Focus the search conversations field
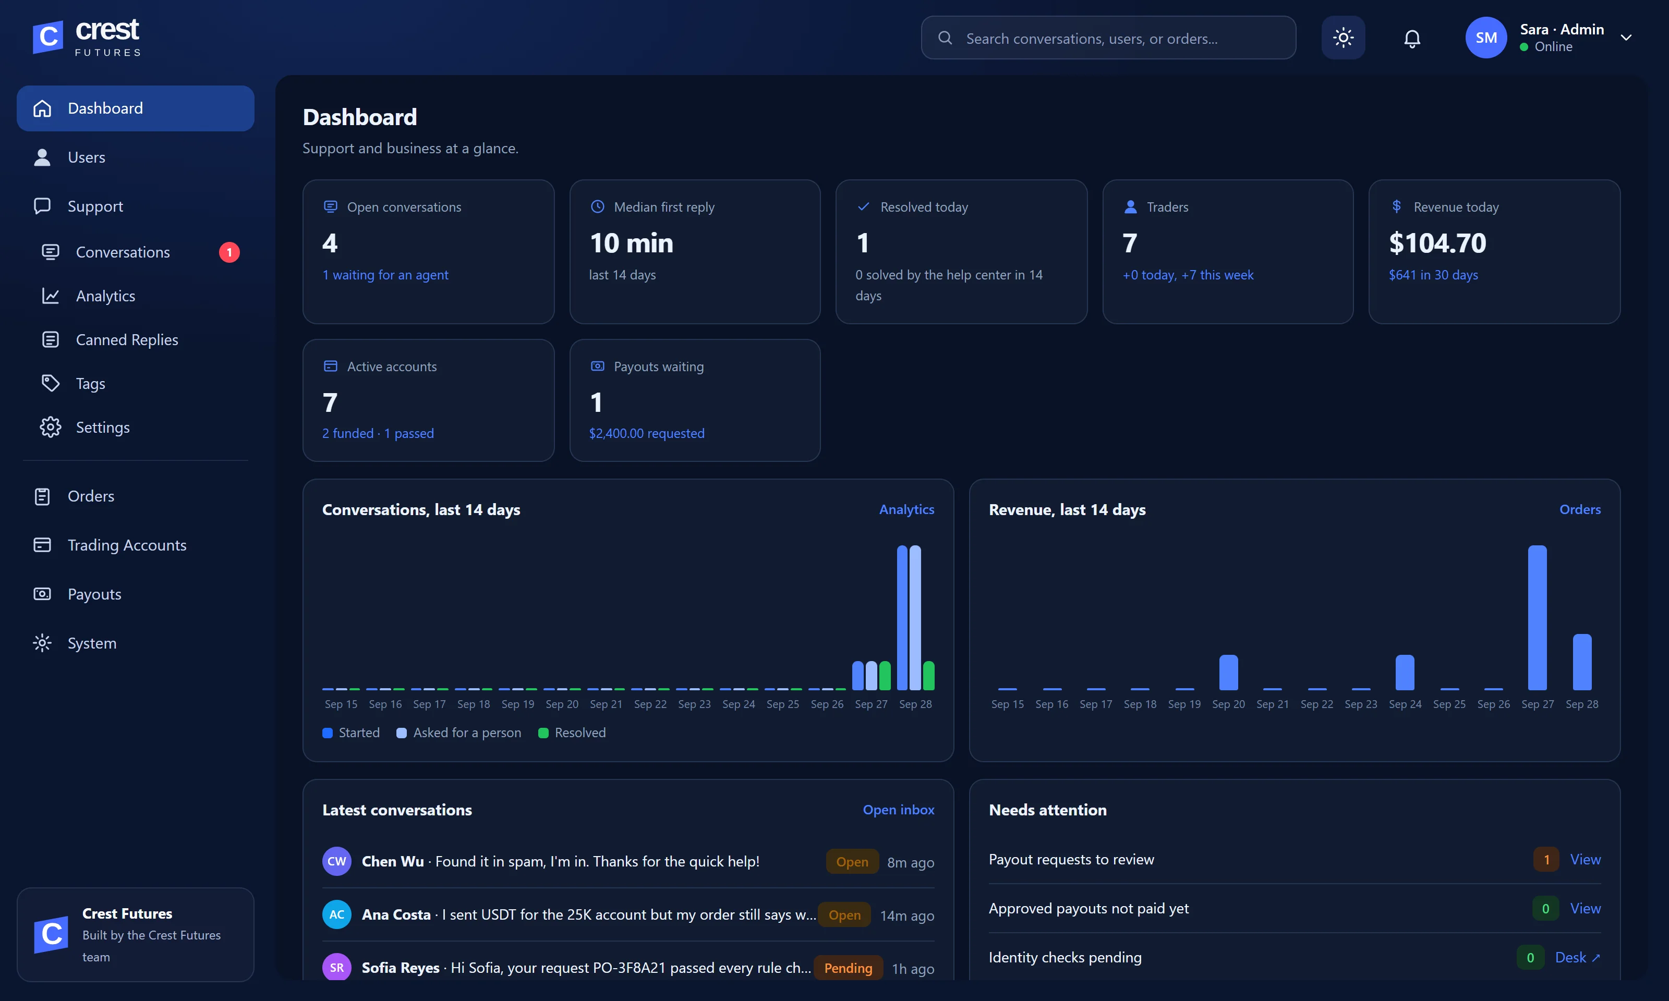This screenshot has width=1669, height=1001. pyautogui.click(x=1108, y=38)
